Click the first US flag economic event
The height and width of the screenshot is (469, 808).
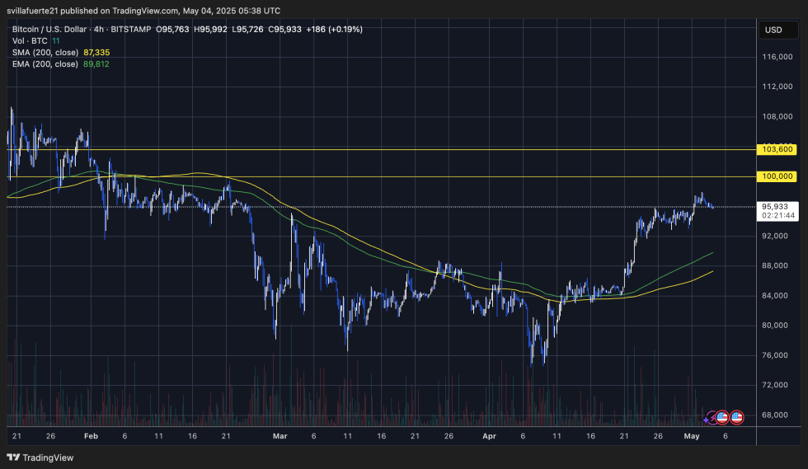pos(722,418)
